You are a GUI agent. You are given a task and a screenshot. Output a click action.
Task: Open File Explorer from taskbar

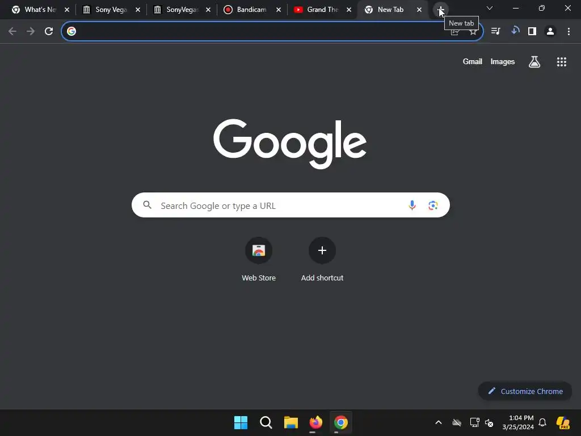[x=291, y=422]
